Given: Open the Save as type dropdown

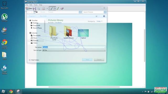Looking at the screenshot, I should coord(74,50).
